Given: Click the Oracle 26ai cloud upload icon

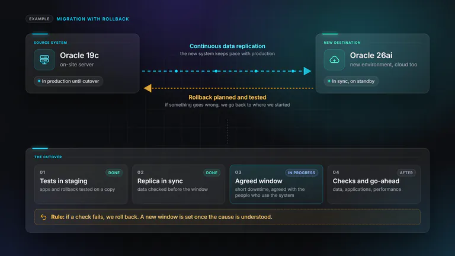Looking at the screenshot, I should [x=334, y=60].
